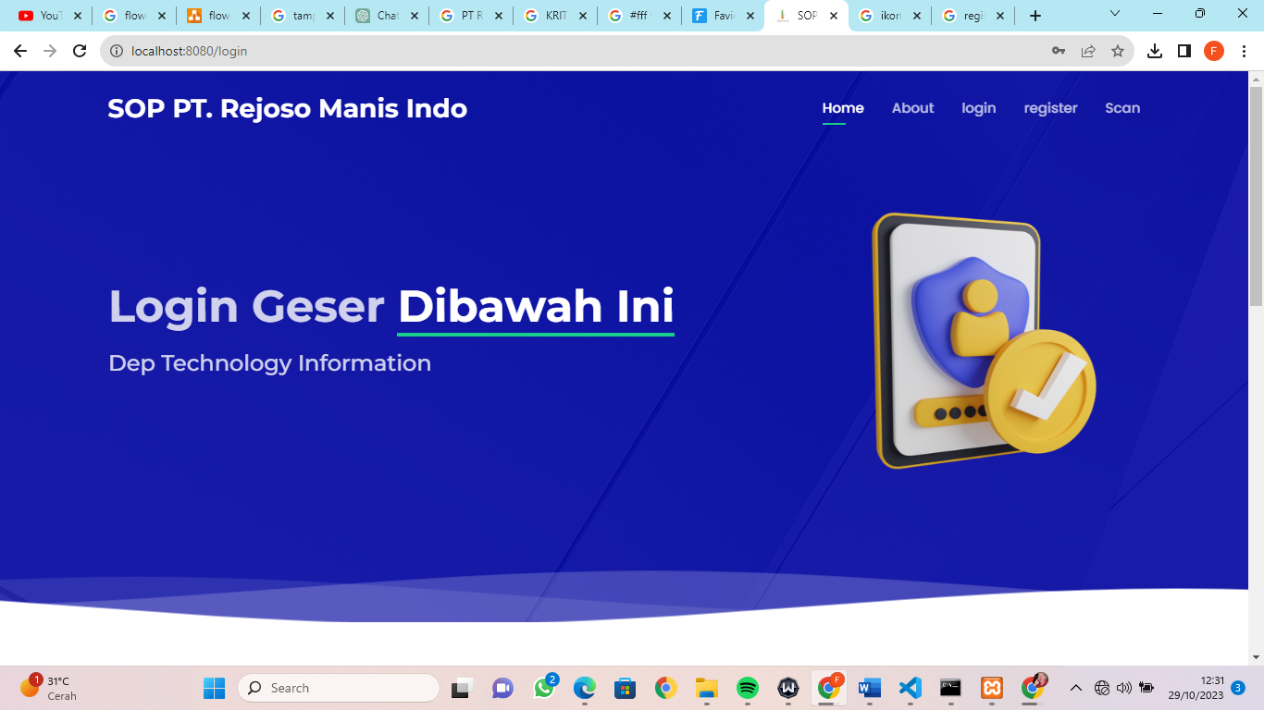Launch Microsoft Edge from taskbar

[584, 688]
